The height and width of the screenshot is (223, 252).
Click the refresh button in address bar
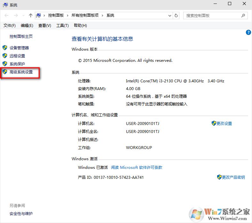(176, 15)
